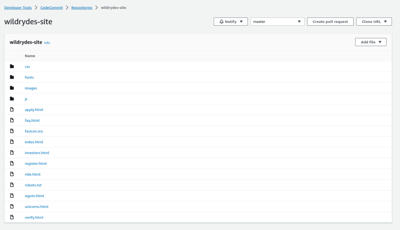The height and width of the screenshot is (230, 400).
Task: Open favicon.ico file
Action: click(x=34, y=131)
